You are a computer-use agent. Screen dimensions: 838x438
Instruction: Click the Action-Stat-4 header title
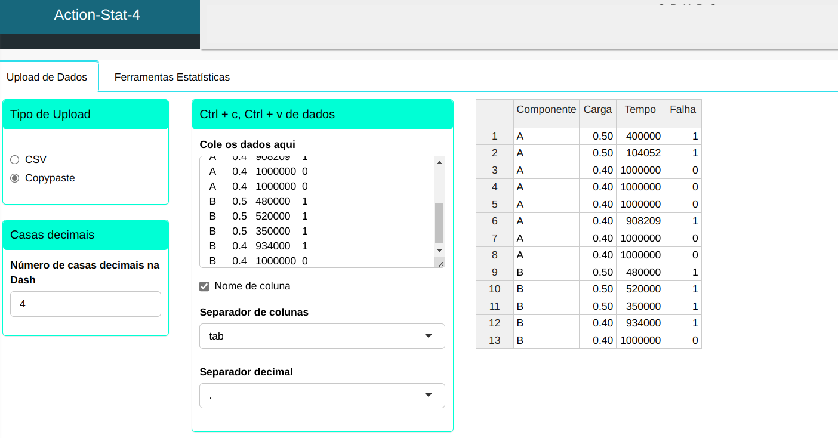[x=97, y=15]
